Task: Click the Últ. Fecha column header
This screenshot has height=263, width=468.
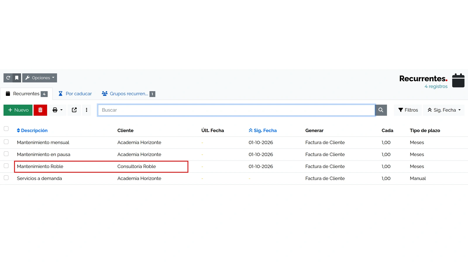Action: pos(213,131)
